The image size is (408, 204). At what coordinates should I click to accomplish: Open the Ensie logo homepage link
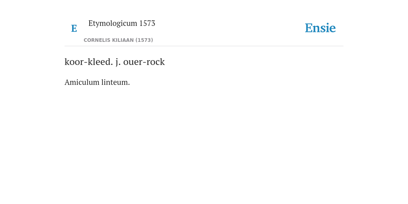(x=320, y=28)
